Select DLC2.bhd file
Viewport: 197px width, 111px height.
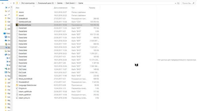pos(22,76)
